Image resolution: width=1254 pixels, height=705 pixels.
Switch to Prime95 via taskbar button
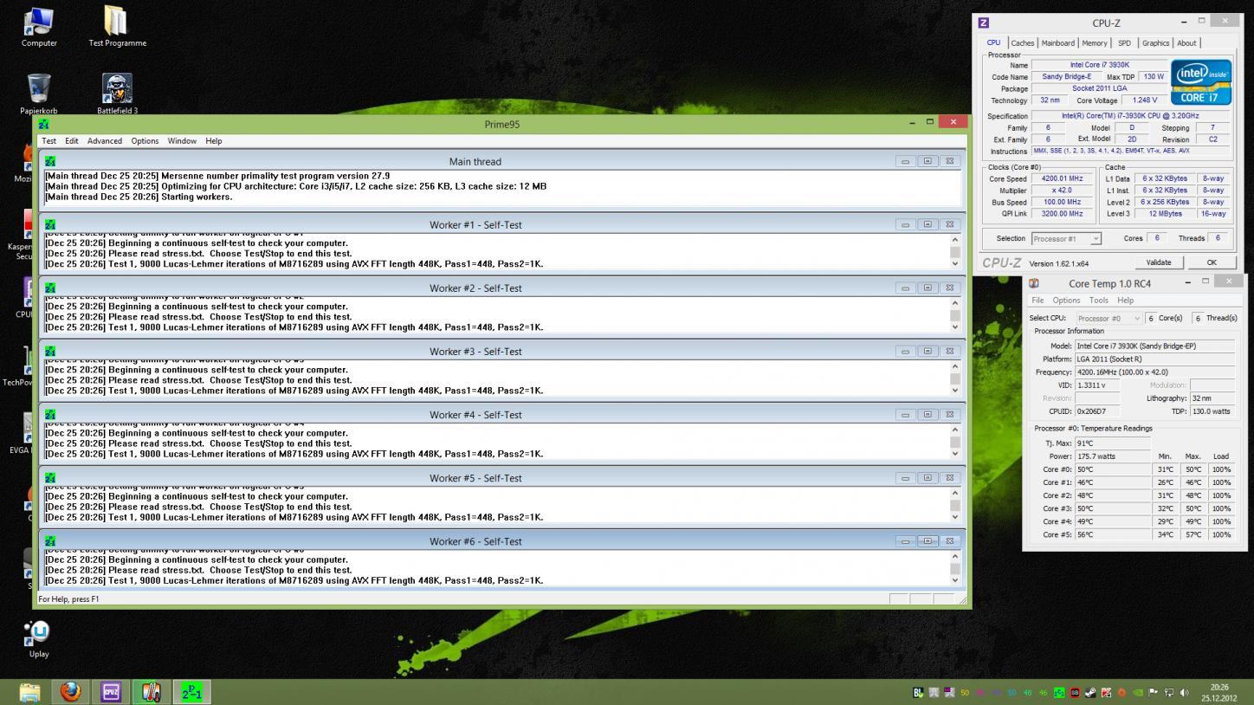pyautogui.click(x=191, y=691)
